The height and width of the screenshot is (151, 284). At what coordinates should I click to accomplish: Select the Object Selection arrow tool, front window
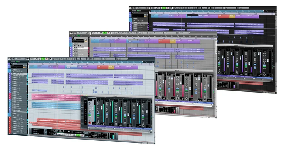(51, 59)
